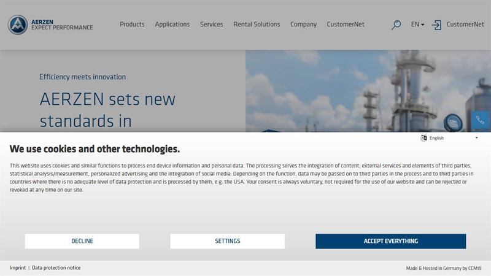The image size is (491, 276).
Task: Click the heading We use cookies and other technologies
Action: coord(95,149)
